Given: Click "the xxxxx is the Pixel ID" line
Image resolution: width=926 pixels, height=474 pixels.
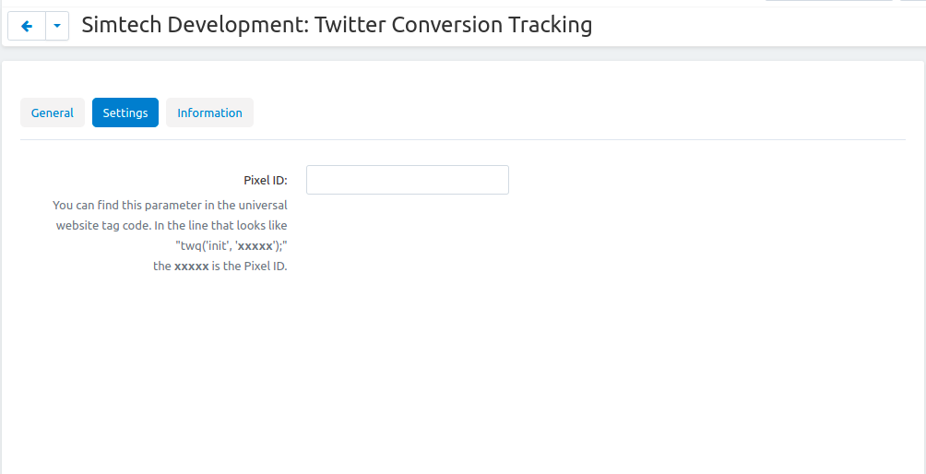Looking at the screenshot, I should [220, 267].
